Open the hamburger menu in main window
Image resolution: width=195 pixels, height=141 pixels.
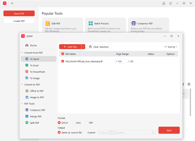click(x=170, y=3)
